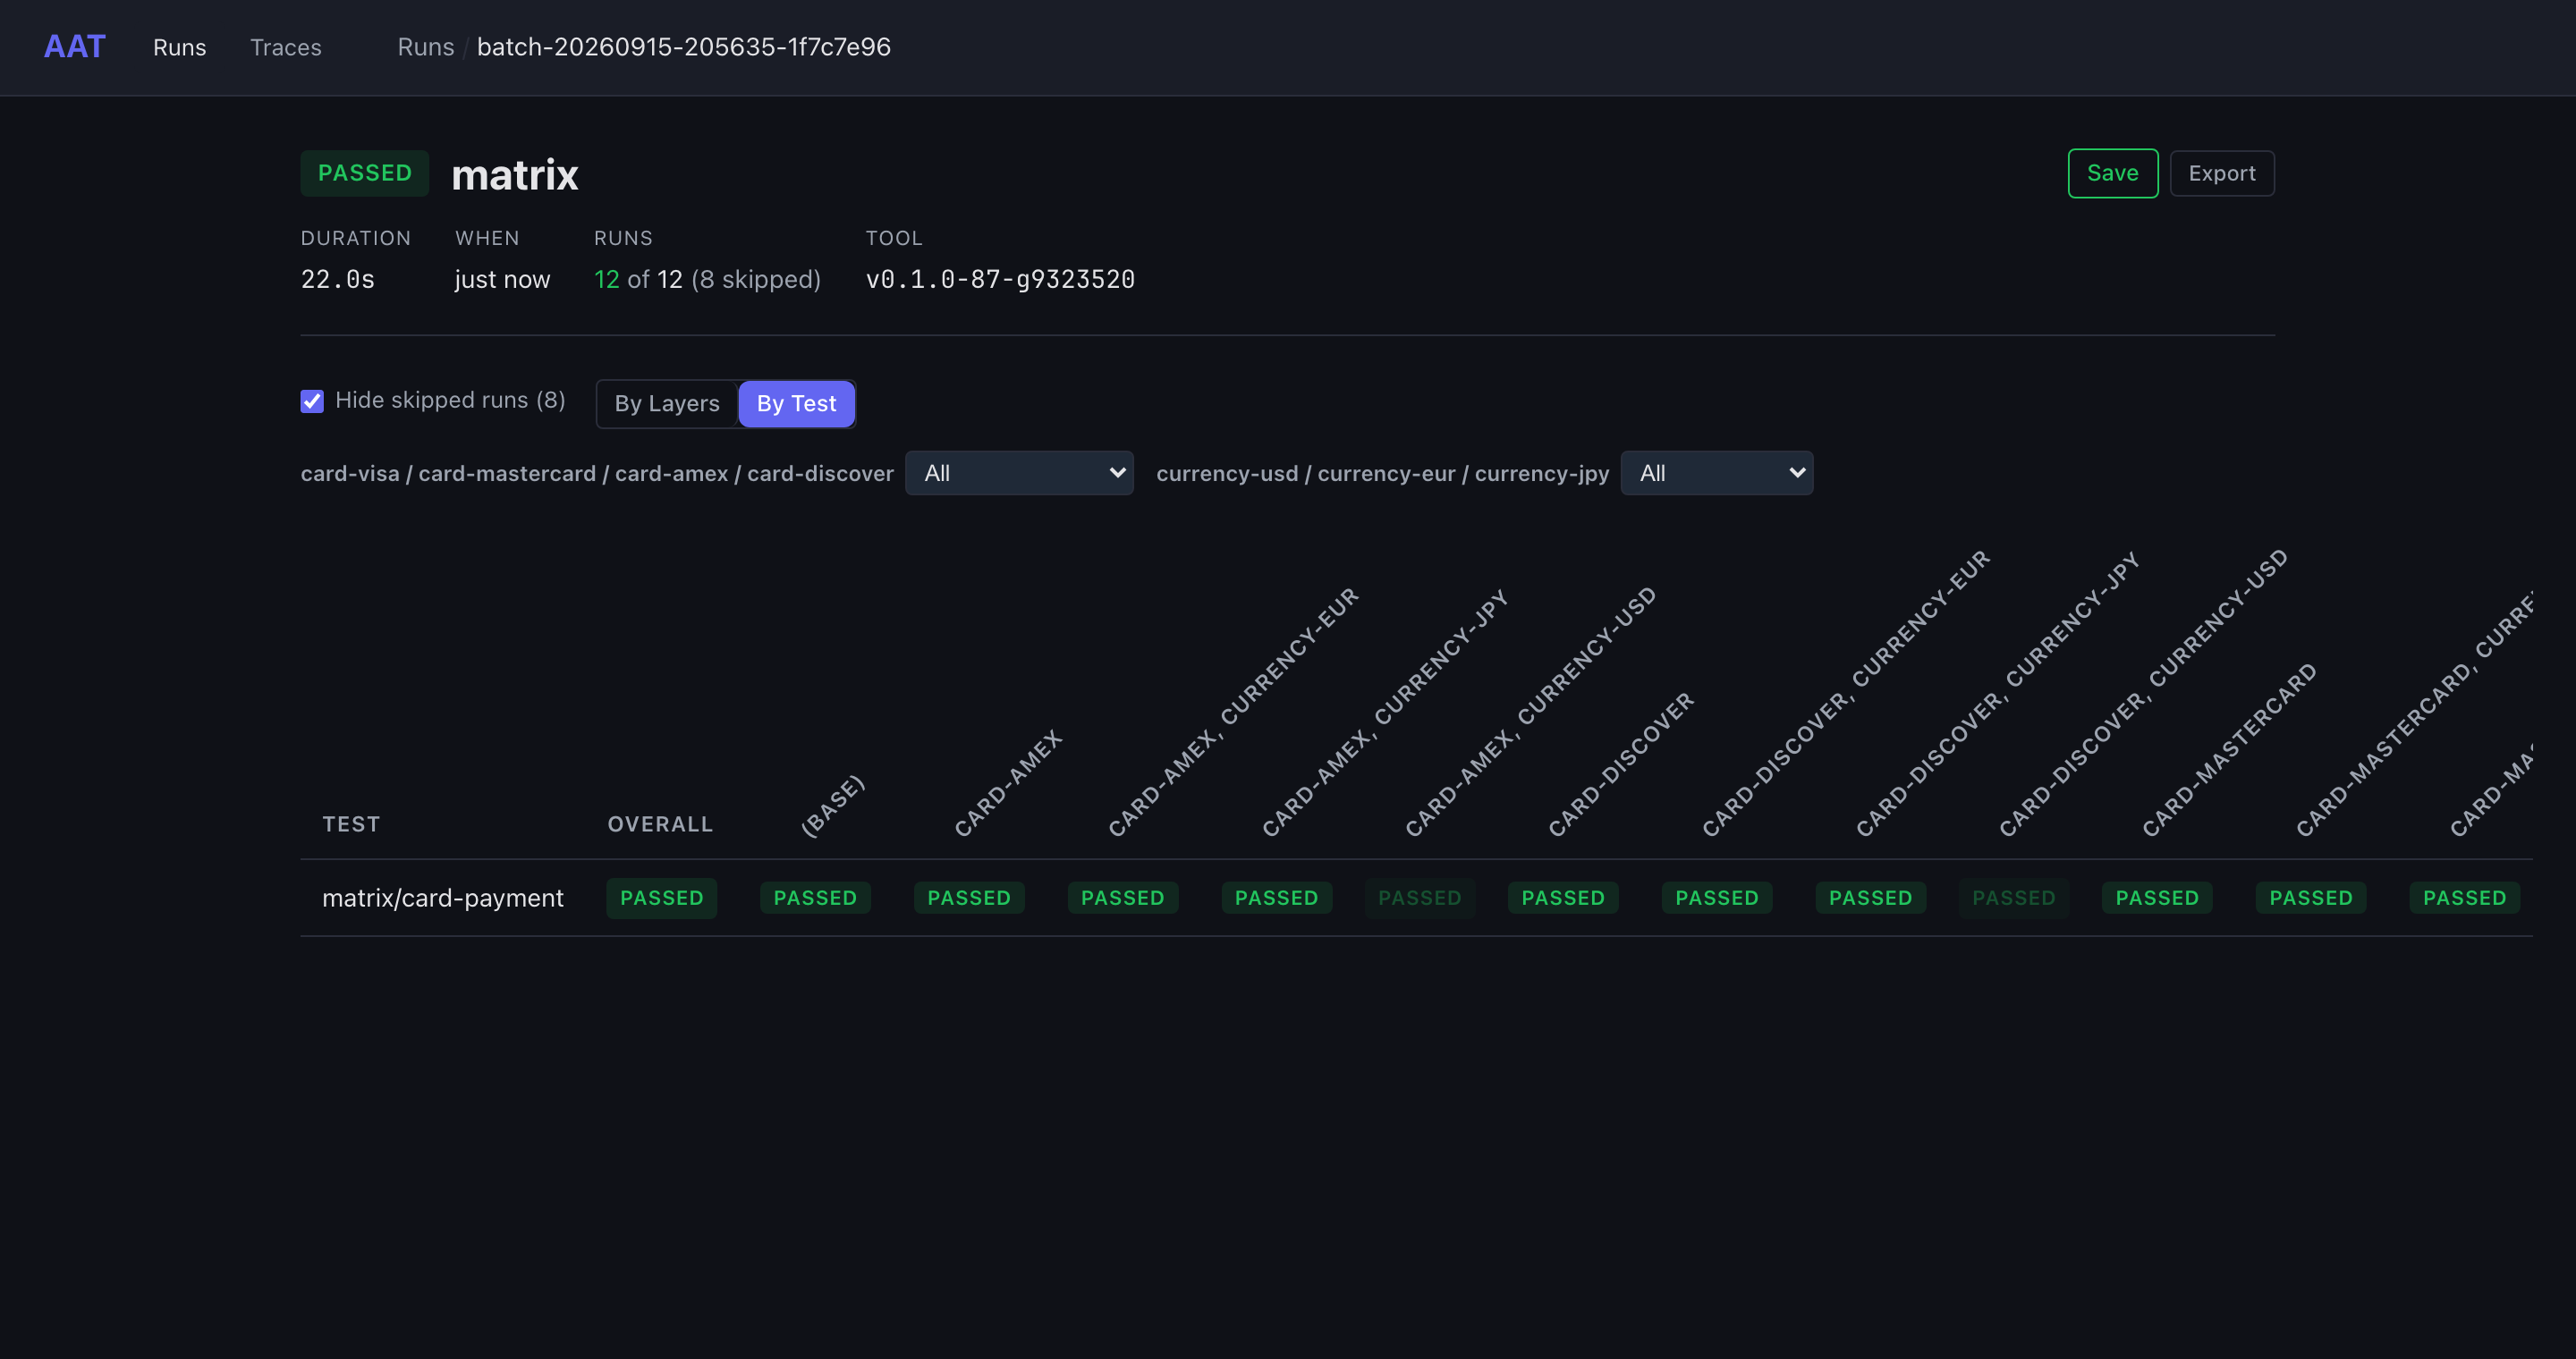Click the CARD-AMEX column header

(1007, 783)
